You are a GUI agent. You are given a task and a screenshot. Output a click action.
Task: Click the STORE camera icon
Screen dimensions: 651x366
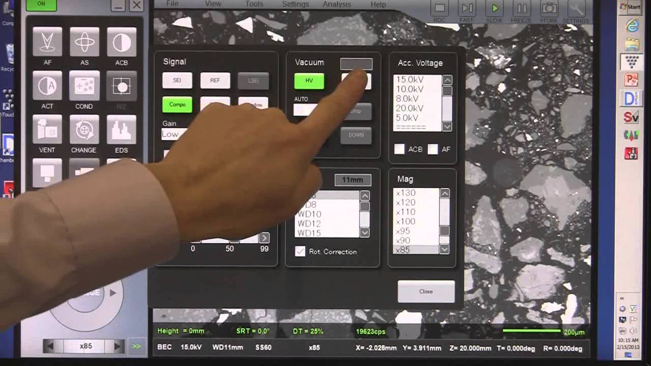tap(549, 8)
